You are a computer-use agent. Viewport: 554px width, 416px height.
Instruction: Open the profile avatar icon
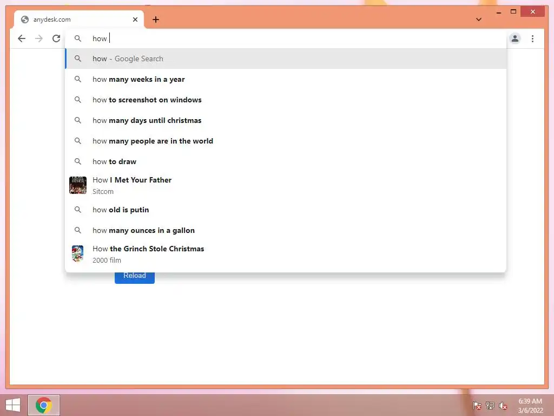(515, 38)
